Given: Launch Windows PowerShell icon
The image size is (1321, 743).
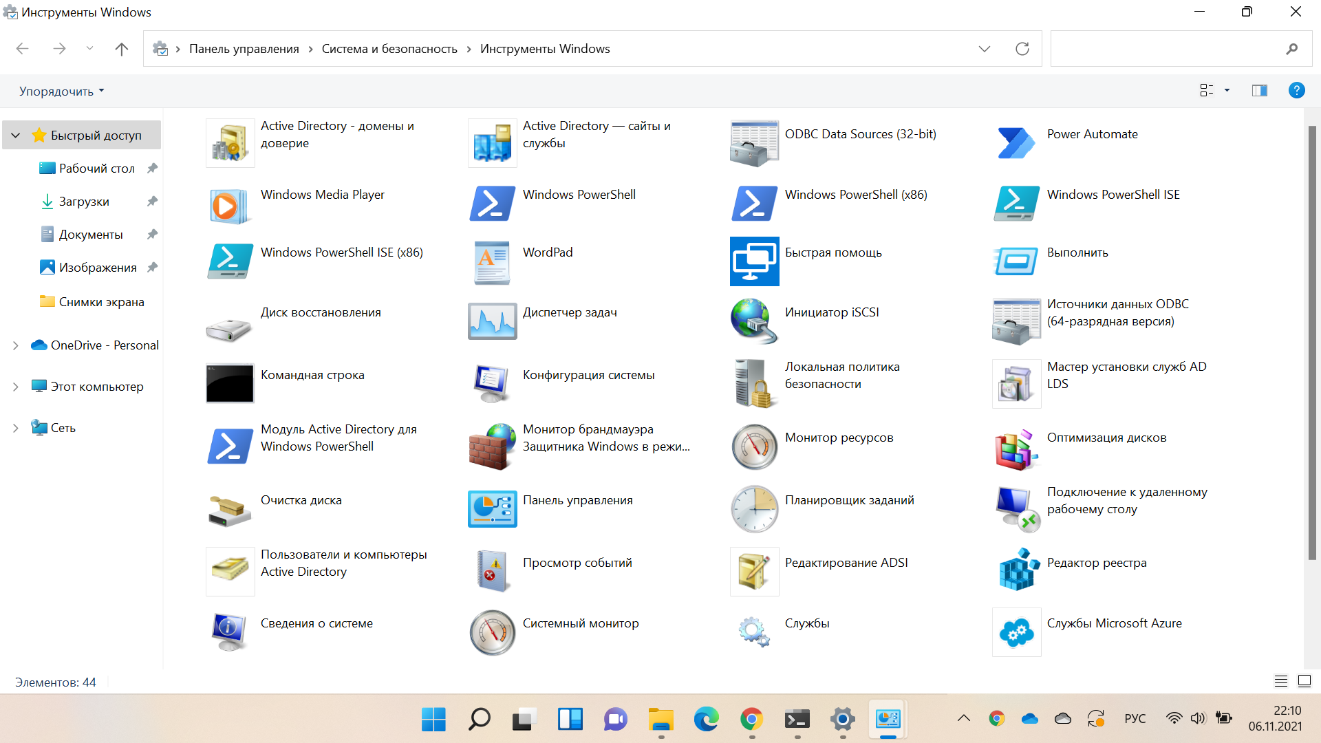Looking at the screenshot, I should coord(492,204).
